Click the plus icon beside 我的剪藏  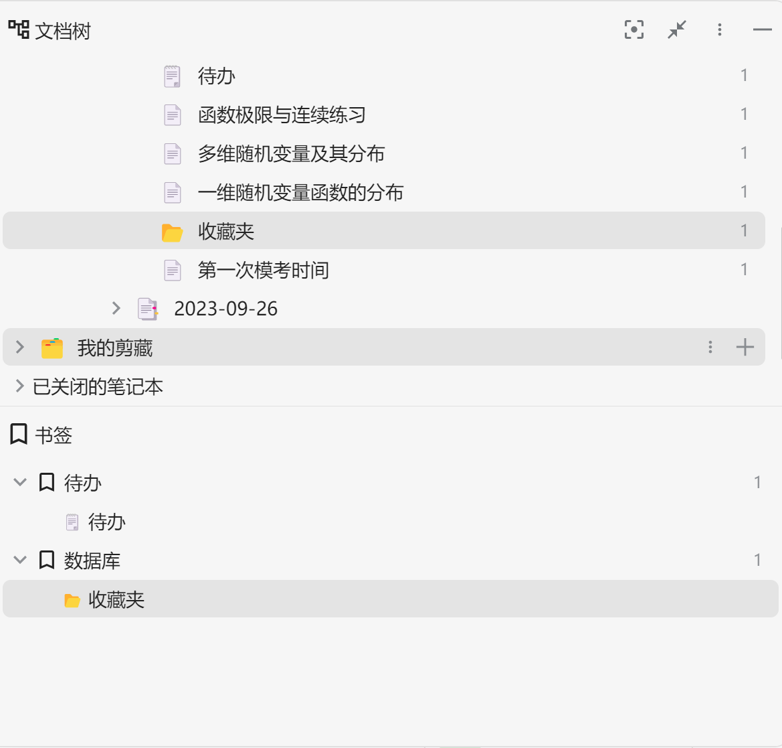[x=745, y=347]
